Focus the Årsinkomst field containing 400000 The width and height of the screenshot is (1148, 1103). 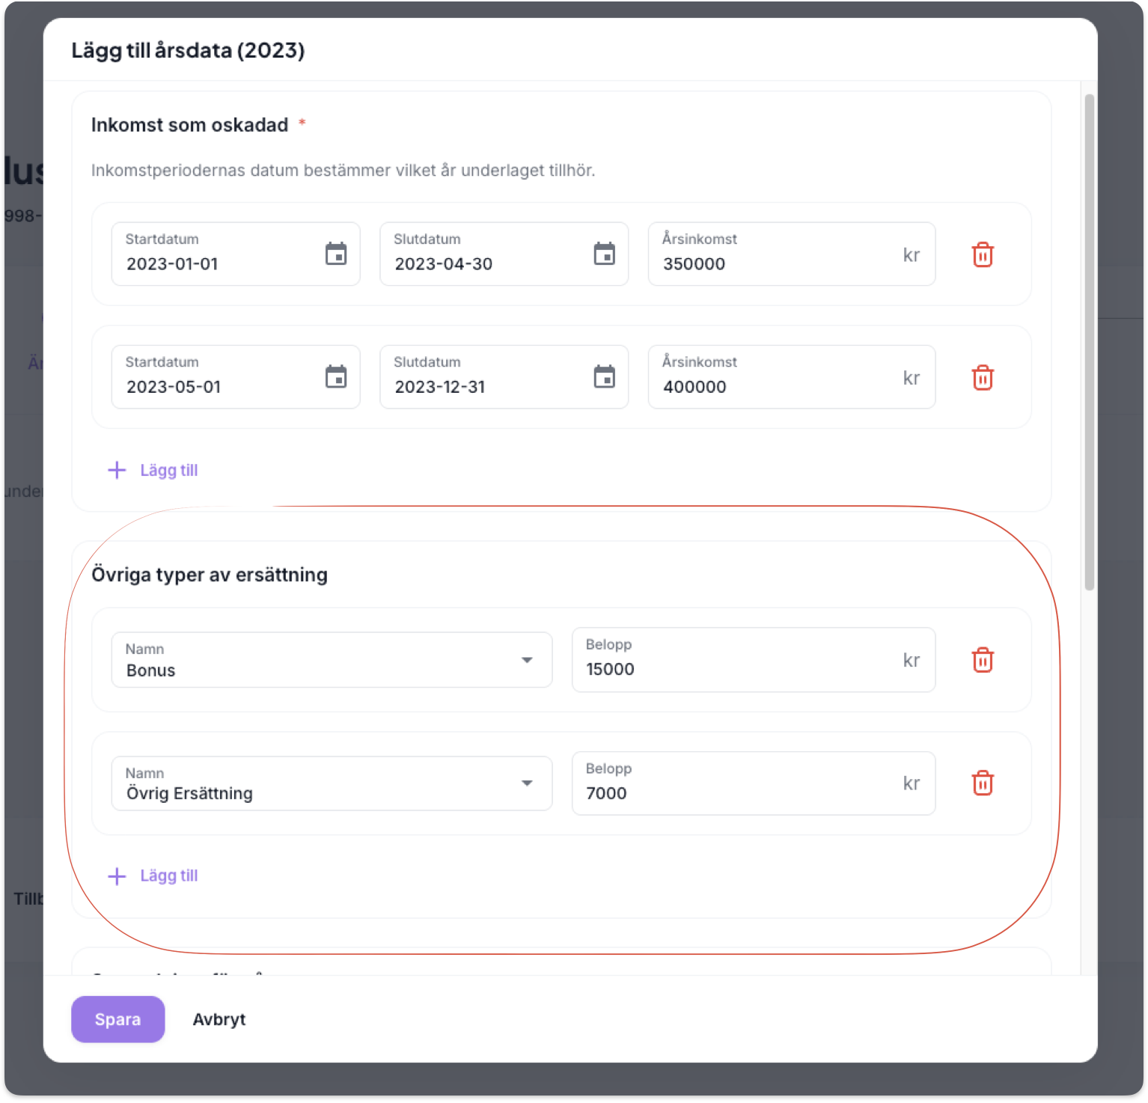tap(771, 386)
